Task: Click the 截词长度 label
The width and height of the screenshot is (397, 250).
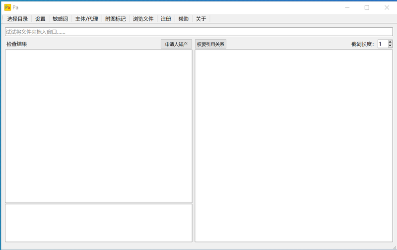Action: click(363, 44)
